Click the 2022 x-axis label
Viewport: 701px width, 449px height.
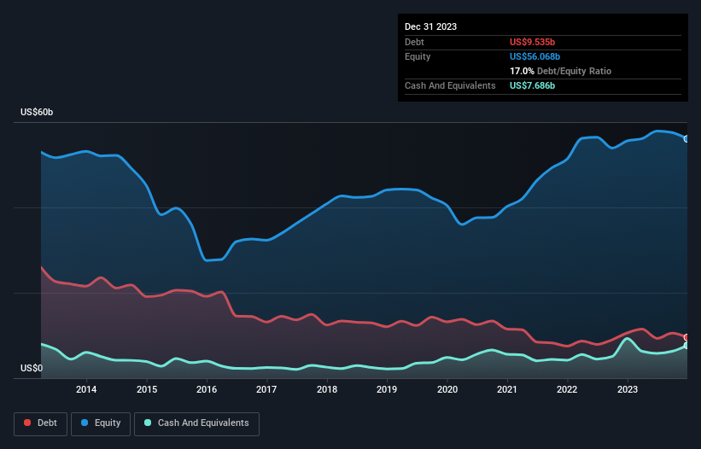(567, 389)
